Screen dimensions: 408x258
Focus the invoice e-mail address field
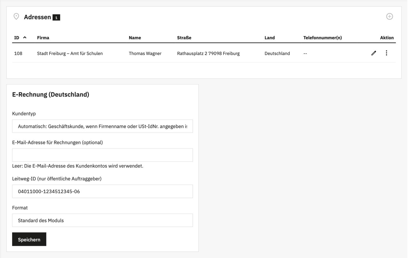(103, 155)
